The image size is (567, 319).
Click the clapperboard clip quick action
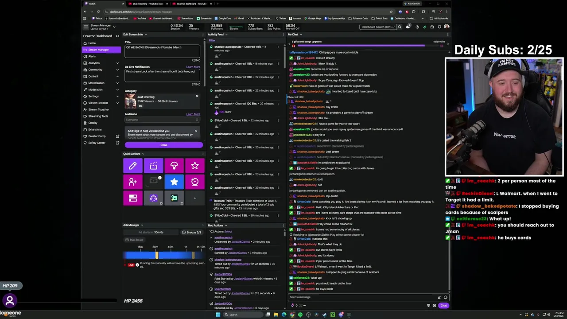(153, 166)
